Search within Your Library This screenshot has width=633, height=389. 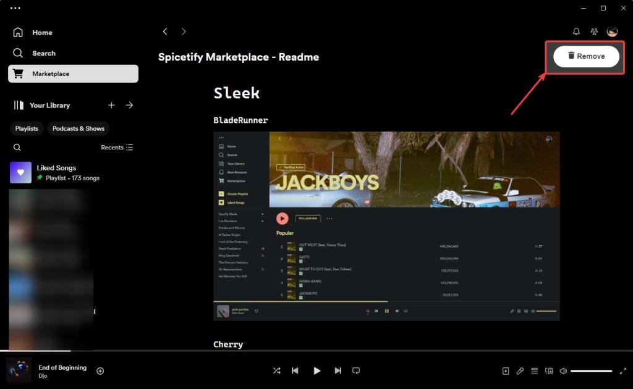point(17,148)
